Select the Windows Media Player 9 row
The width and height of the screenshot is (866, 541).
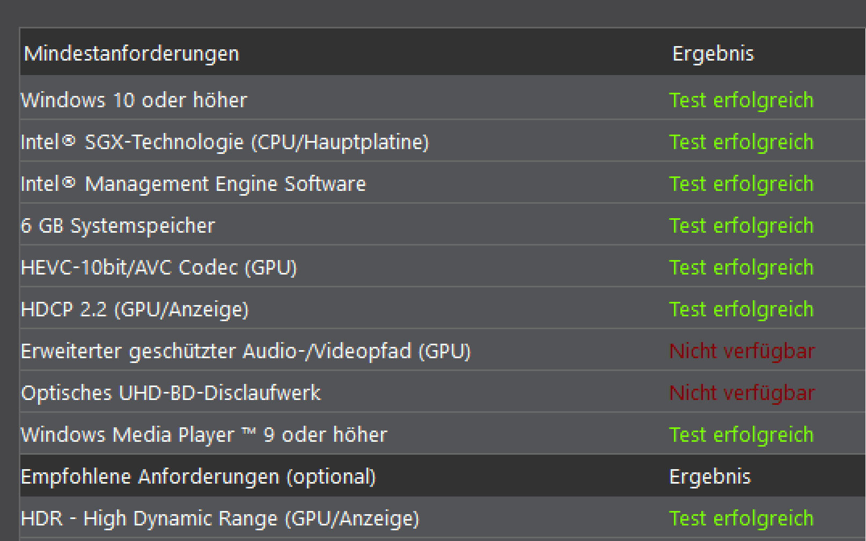(204, 435)
